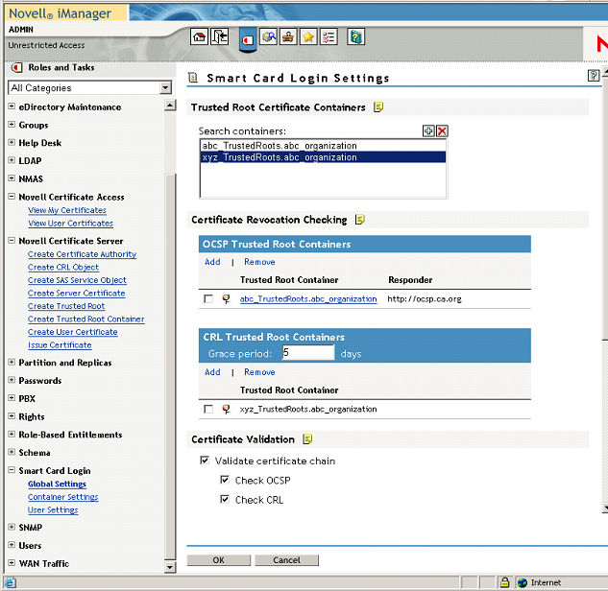The height and width of the screenshot is (591, 608).
Task: Click the Internet zone globe icon
Action: pos(523,582)
